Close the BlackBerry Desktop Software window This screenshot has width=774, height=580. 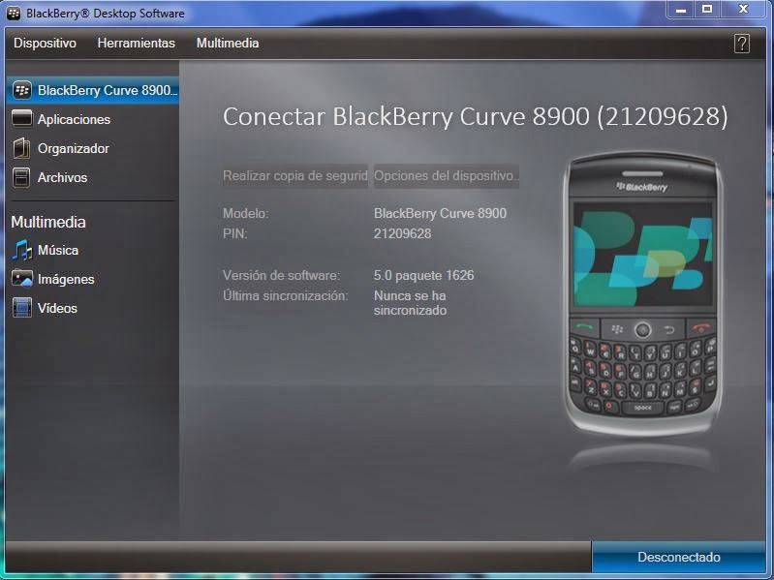pos(743,10)
